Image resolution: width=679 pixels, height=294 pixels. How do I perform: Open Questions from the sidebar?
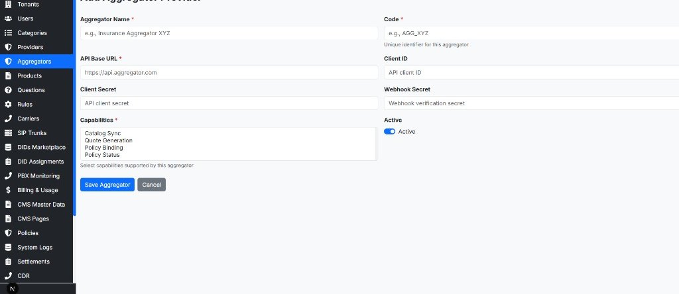pos(36,90)
